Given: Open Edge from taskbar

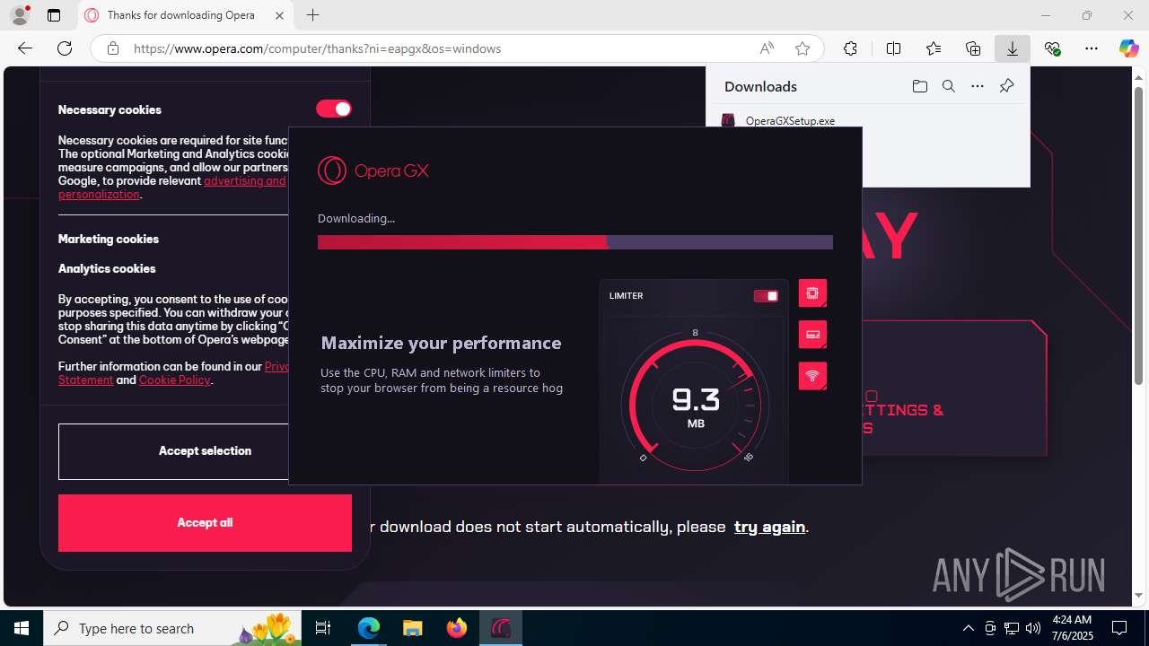Looking at the screenshot, I should [x=369, y=628].
